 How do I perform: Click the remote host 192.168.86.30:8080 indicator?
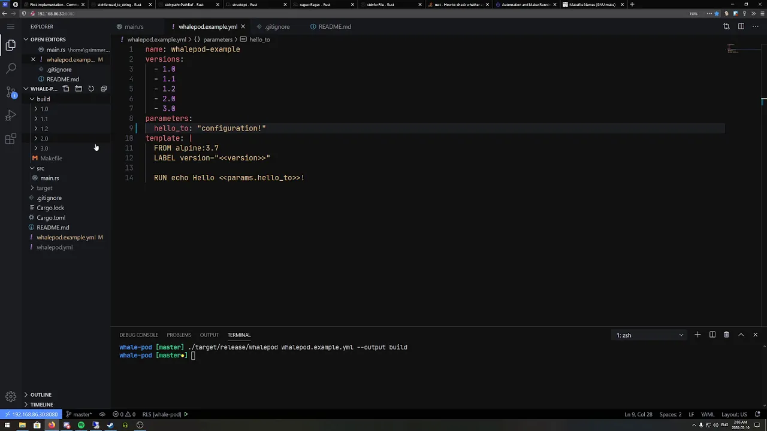click(31, 414)
